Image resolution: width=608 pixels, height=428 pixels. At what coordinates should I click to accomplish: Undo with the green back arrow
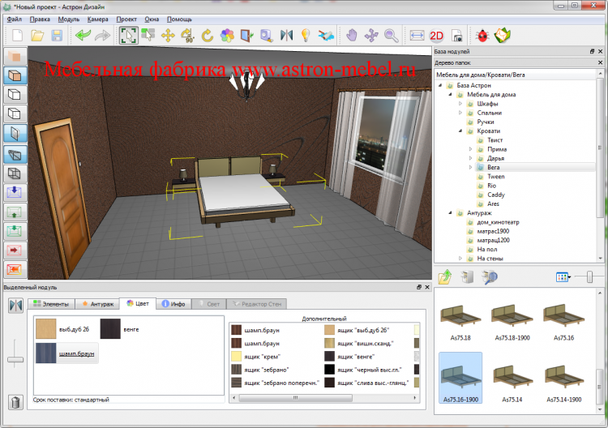(x=83, y=36)
